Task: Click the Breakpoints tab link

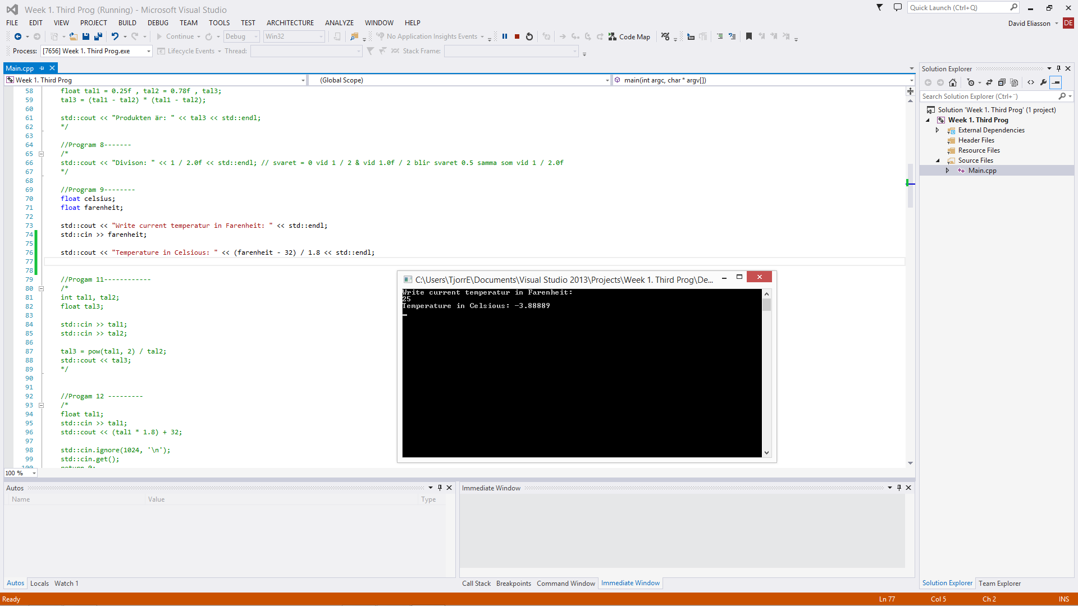Action: click(513, 584)
